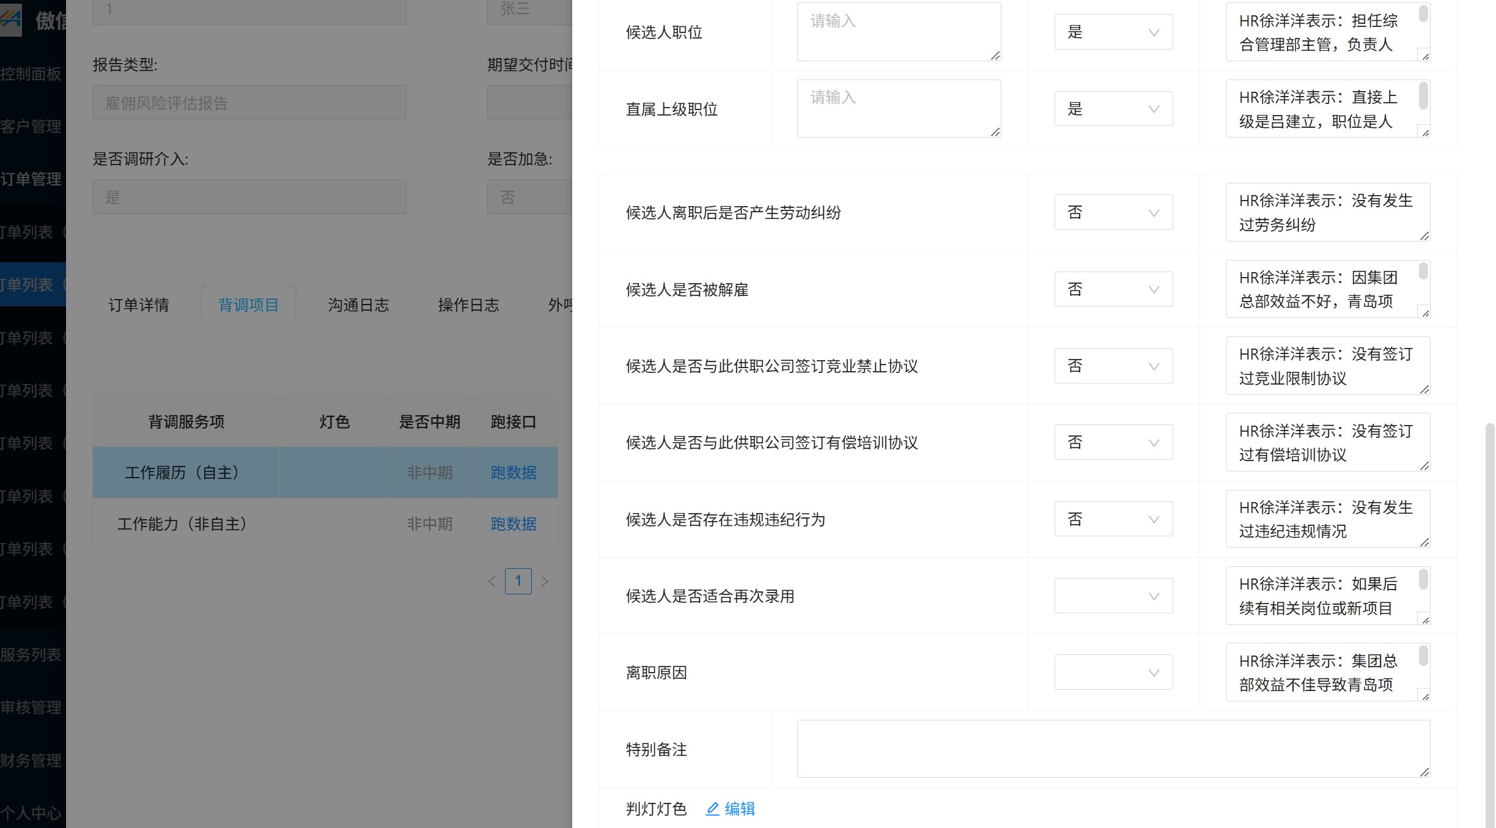The width and height of the screenshot is (1496, 828).
Task: Click the resize handle of 特别备注 text area
Action: (1424, 772)
